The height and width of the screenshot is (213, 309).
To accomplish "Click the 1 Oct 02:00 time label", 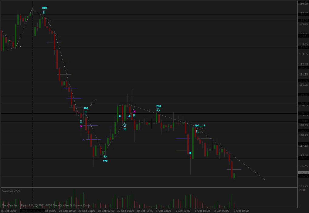I will click(x=163, y=211).
